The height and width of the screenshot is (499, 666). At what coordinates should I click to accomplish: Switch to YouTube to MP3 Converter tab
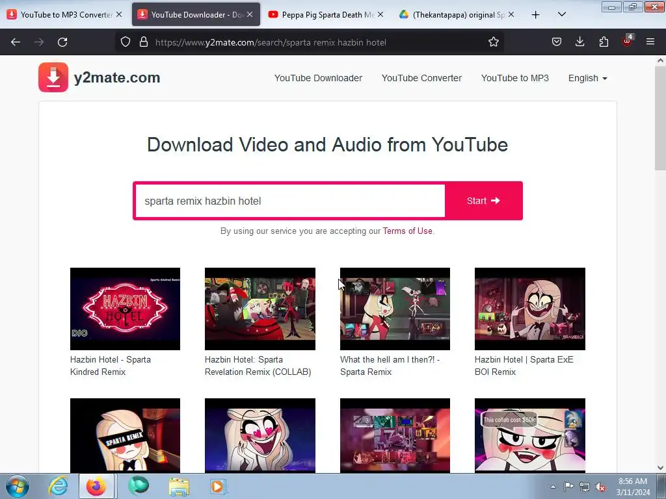click(64, 14)
